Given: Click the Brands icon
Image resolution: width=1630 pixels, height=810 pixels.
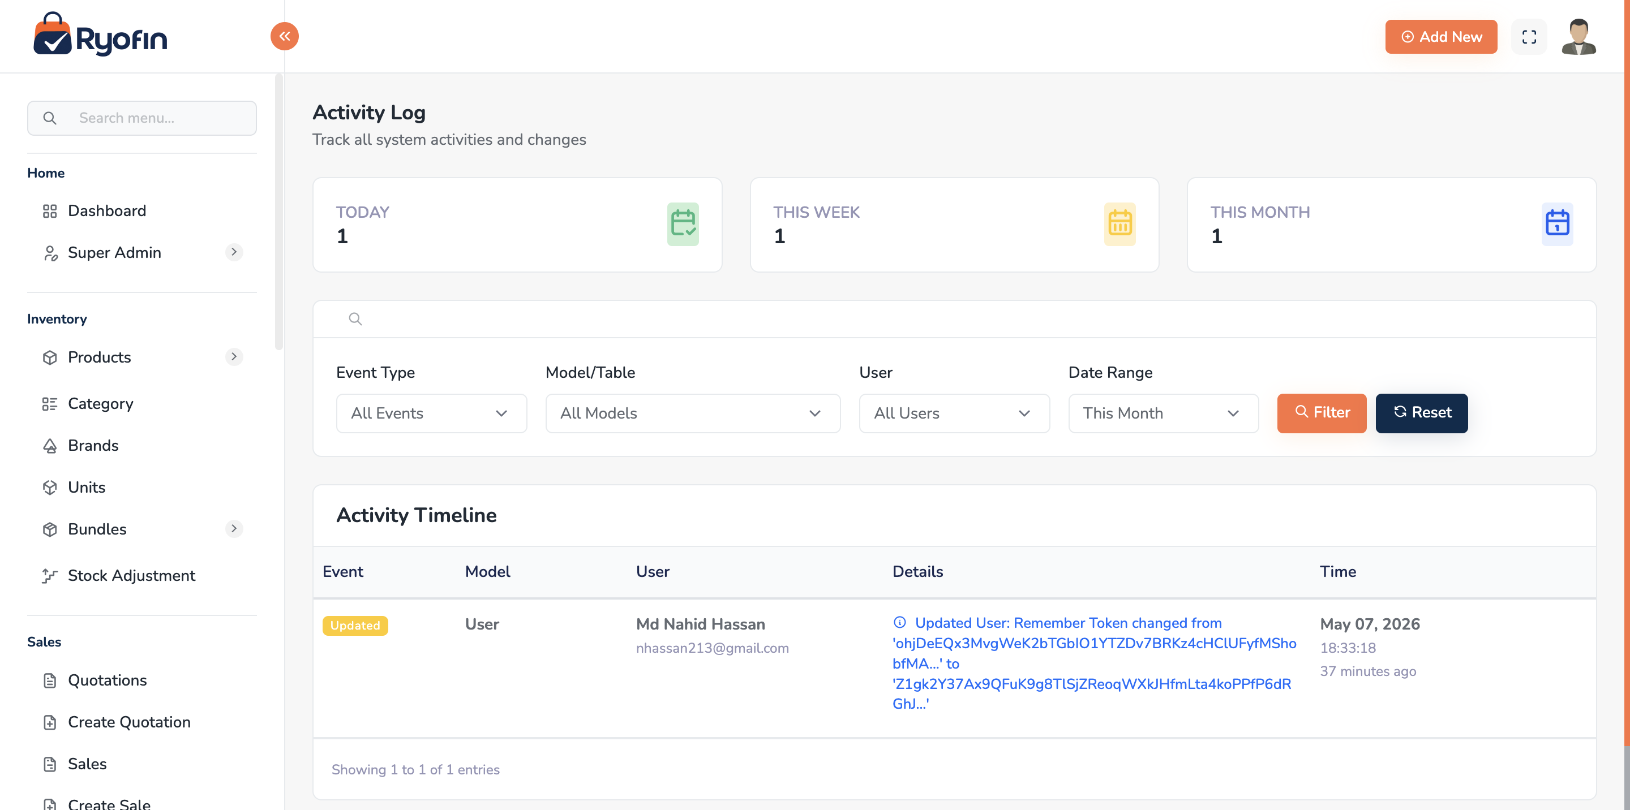Looking at the screenshot, I should (x=49, y=446).
